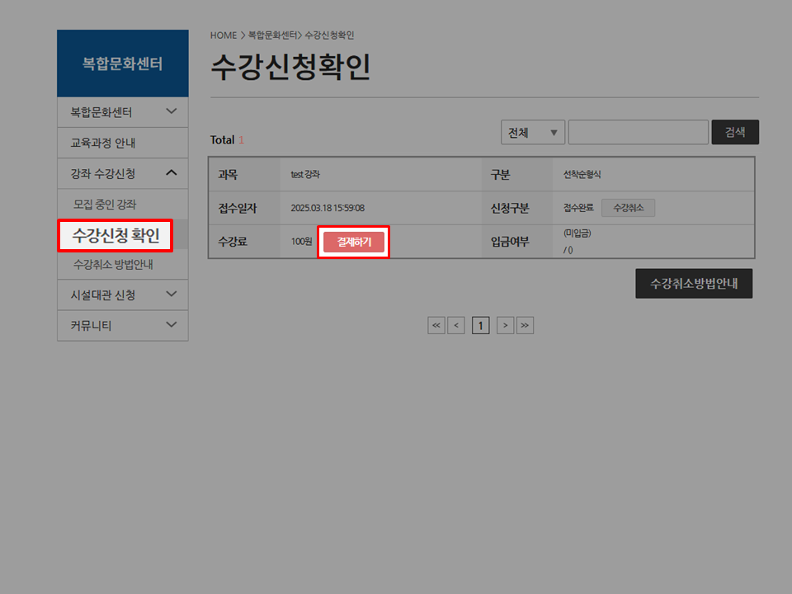Open the 수강취소방법안내 guide button
The image size is (792, 594).
[x=694, y=283]
